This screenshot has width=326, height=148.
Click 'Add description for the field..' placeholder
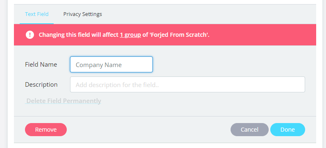point(117,85)
